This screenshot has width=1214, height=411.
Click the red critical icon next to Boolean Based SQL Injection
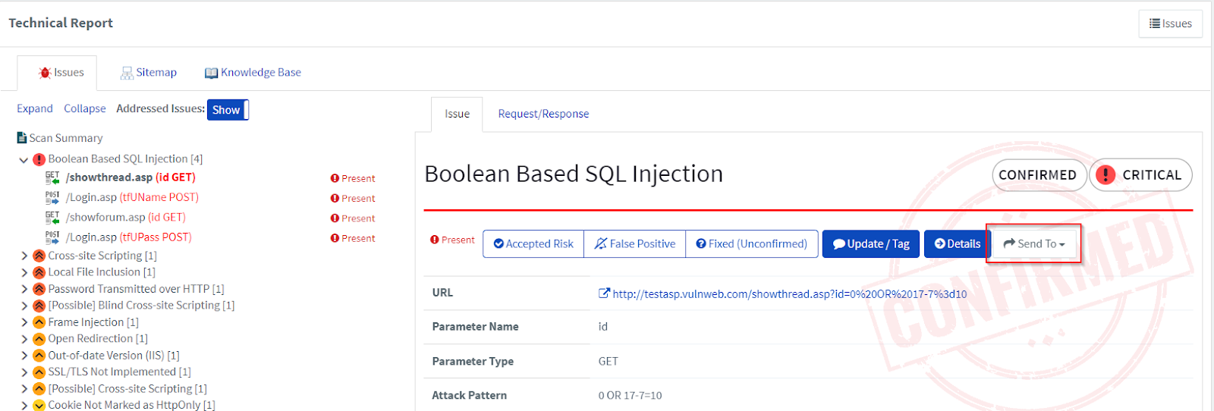coord(39,159)
